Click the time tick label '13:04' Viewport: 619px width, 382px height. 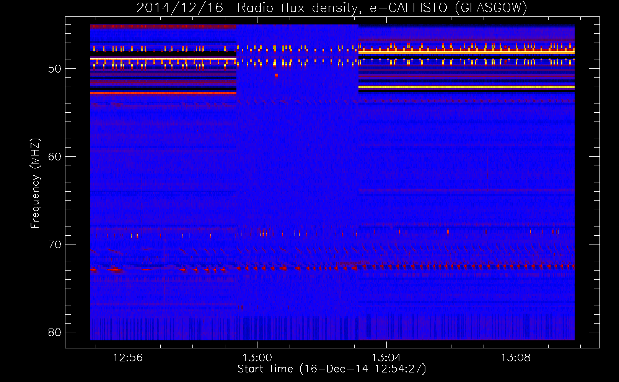coord(386,358)
